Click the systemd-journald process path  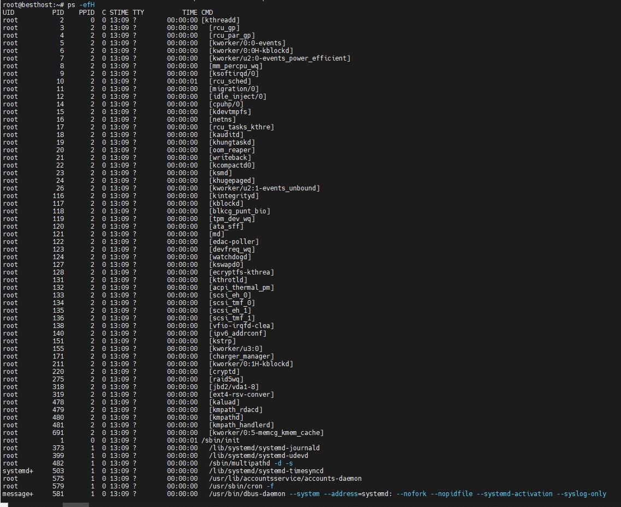point(264,448)
